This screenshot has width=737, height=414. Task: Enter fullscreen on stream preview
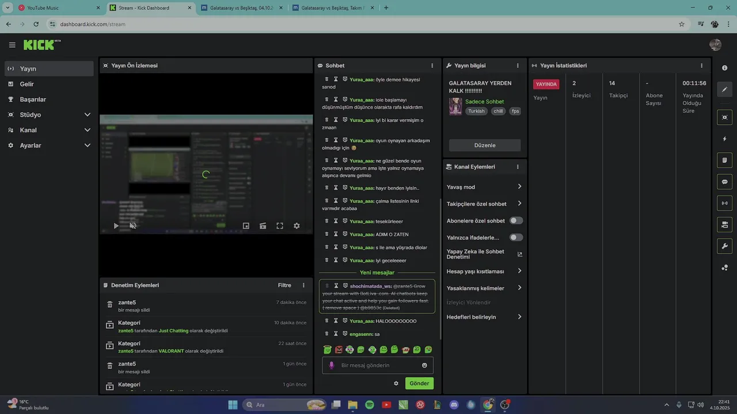280,226
